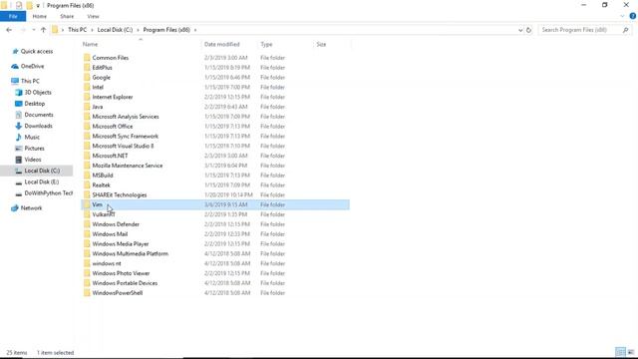Open Documents in sidebar
Screen dimensions: 638x359
click(39, 115)
